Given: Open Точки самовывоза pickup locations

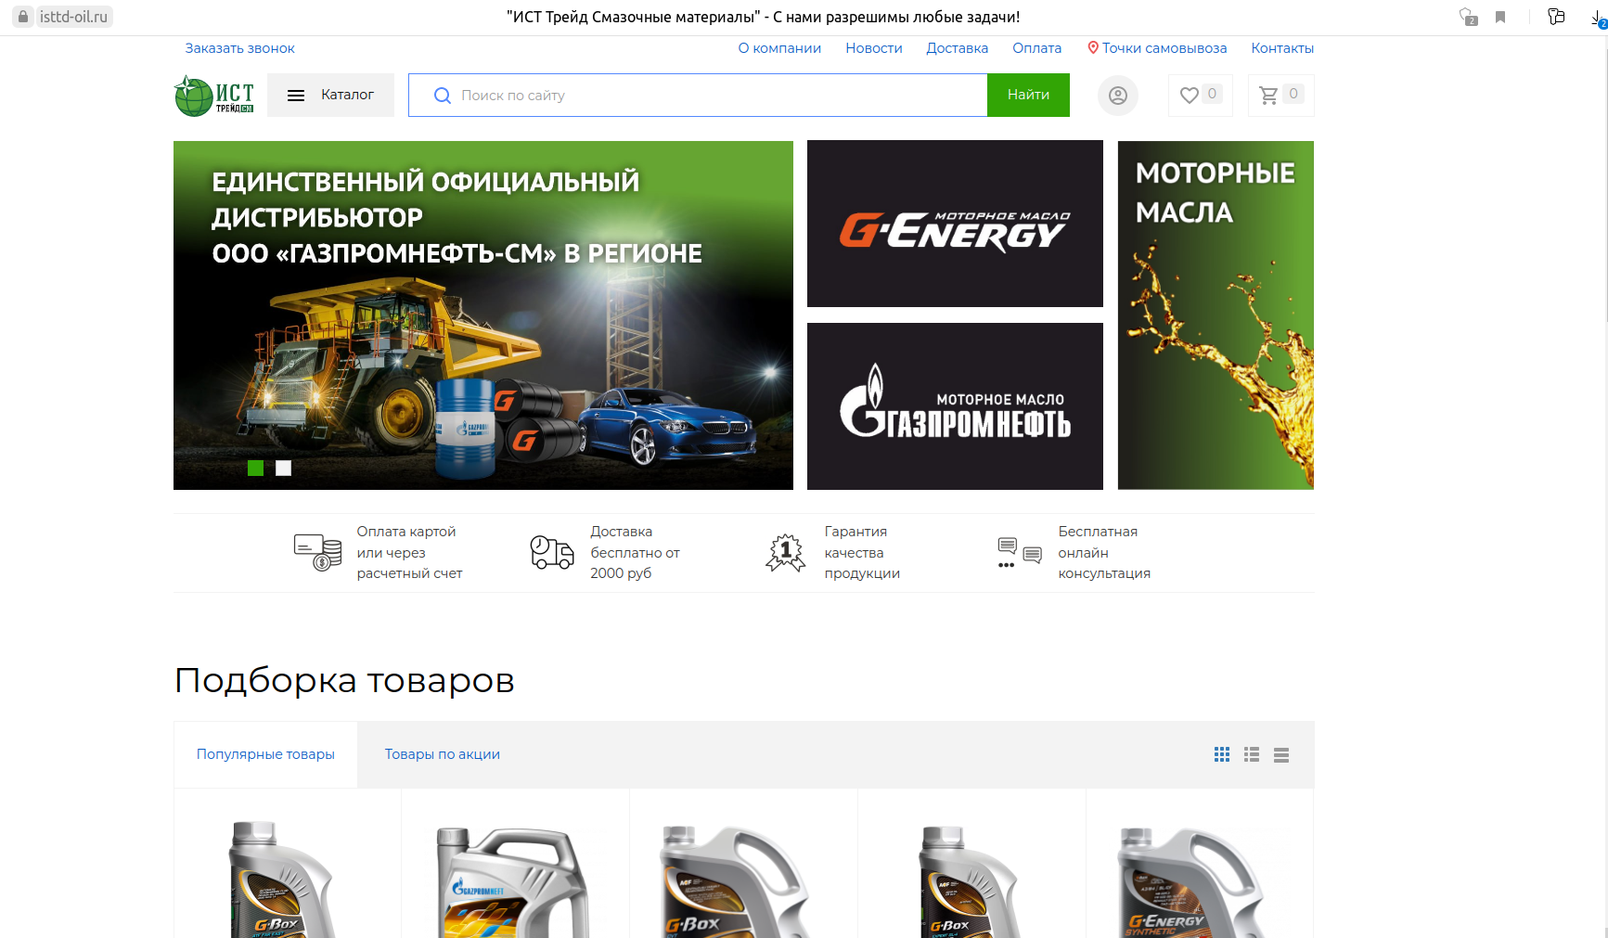Looking at the screenshot, I should click(x=1164, y=48).
